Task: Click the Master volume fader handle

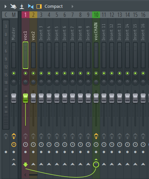Action: click(x=14, y=98)
